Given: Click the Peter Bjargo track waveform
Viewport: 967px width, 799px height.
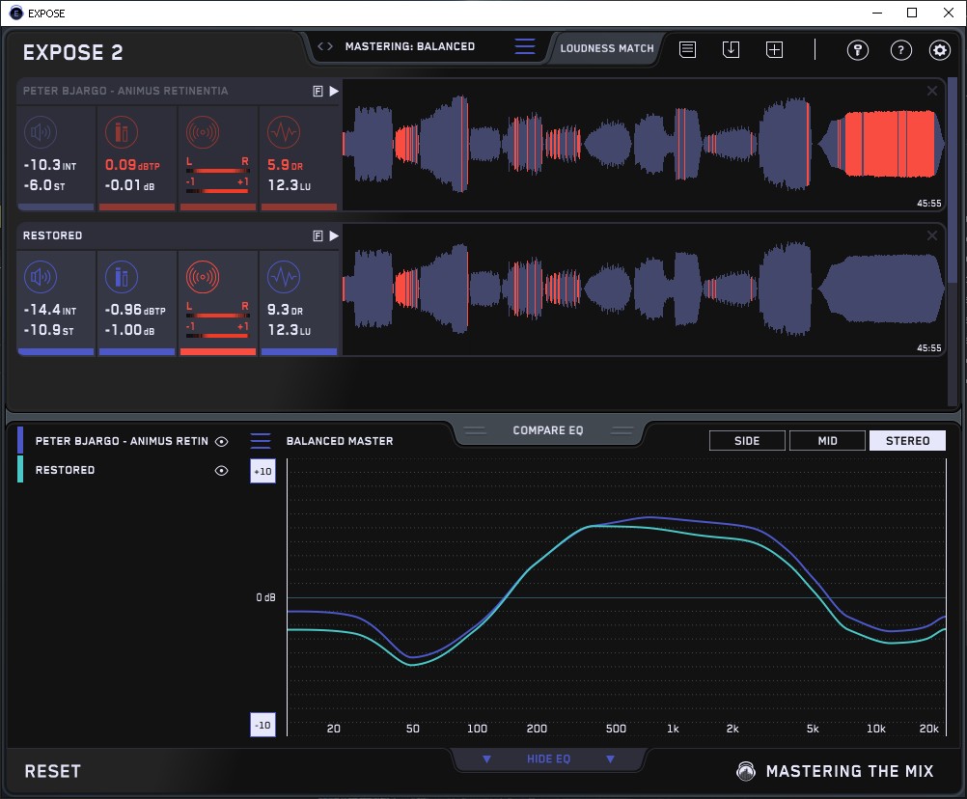Looking at the screenshot, I should coord(644,146).
